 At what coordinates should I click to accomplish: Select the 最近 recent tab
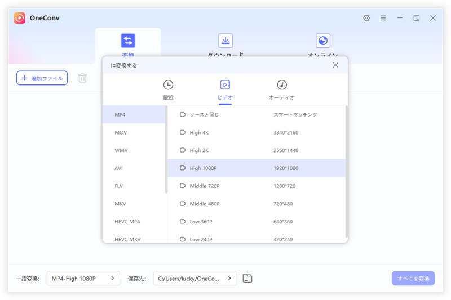pos(168,90)
